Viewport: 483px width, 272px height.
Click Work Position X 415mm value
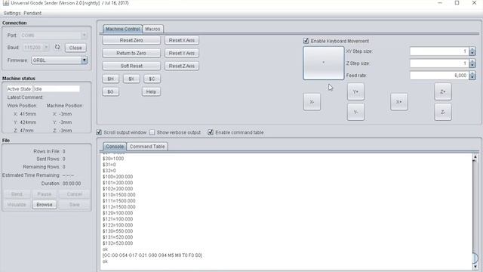28,114
